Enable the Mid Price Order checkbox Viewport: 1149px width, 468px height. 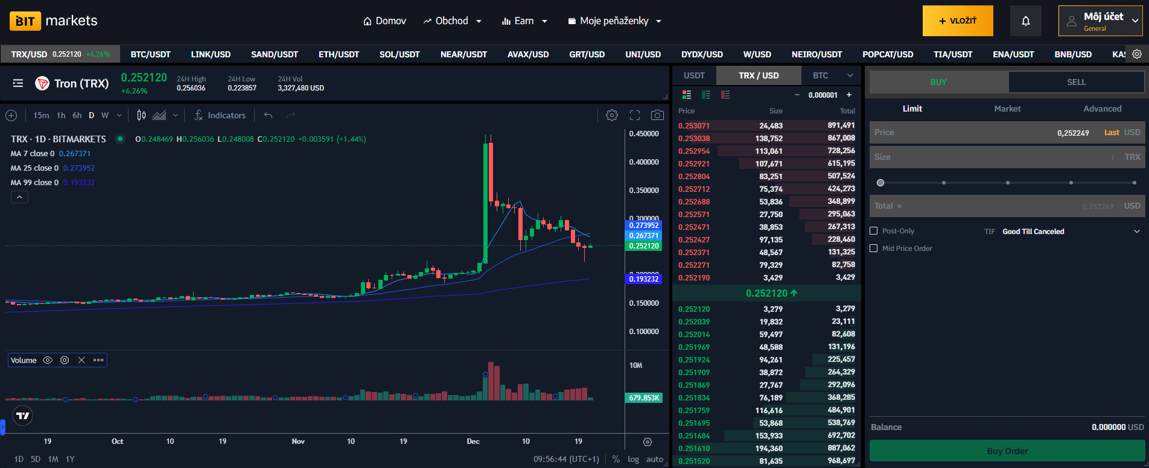(873, 248)
